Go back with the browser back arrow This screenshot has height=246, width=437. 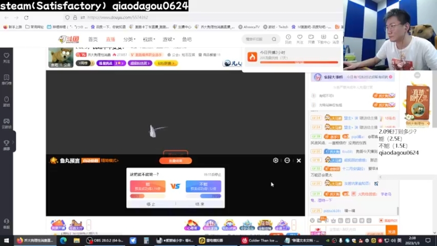(x=7, y=17)
